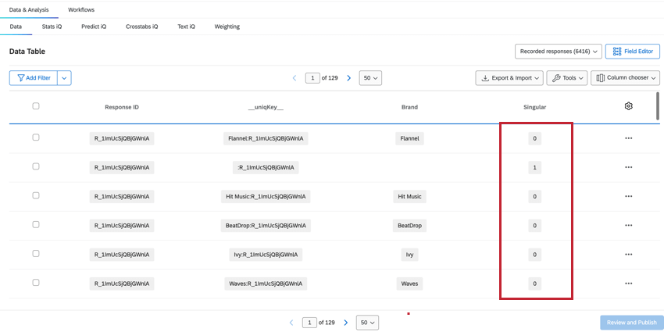The width and height of the screenshot is (664, 332).
Task: Toggle the select-all checkbox in header
Action: coord(36,106)
